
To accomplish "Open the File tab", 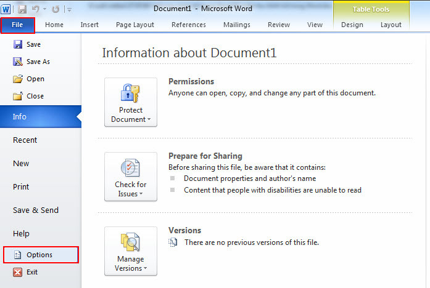I will pos(17,25).
